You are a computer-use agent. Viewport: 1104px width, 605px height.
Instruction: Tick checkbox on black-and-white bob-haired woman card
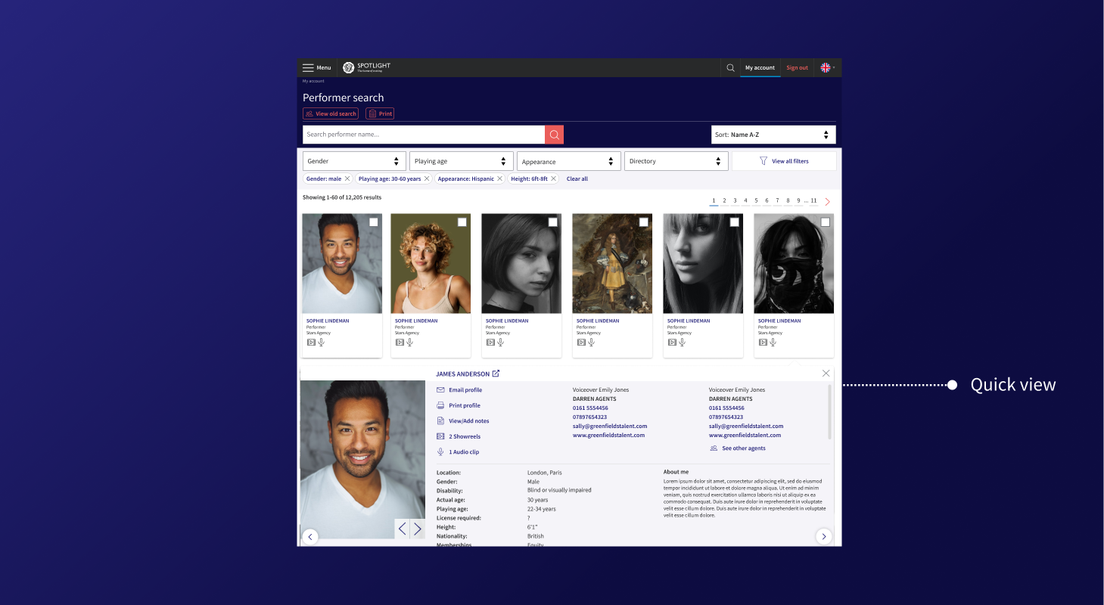click(553, 222)
